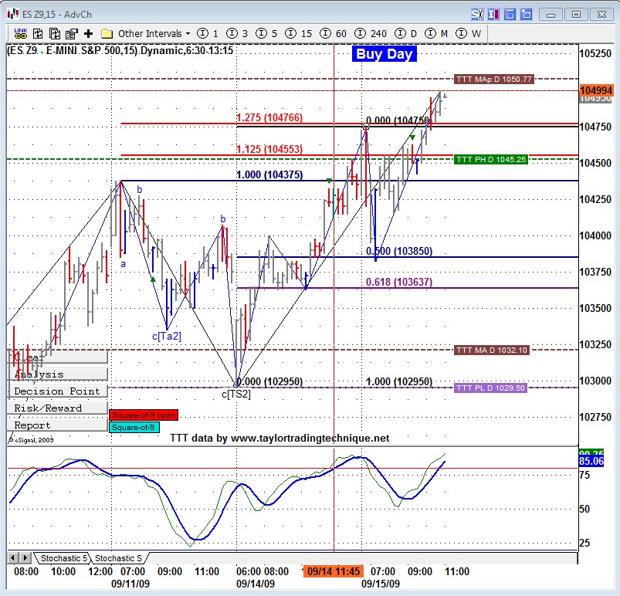This screenshot has height=596, width=620.
Task: Switch to the Weekly (W) interval
Action: coord(469,34)
